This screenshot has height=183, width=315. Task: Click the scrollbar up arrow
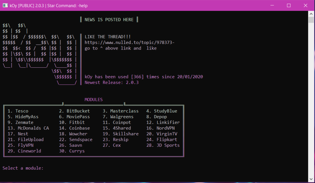[311, 14]
